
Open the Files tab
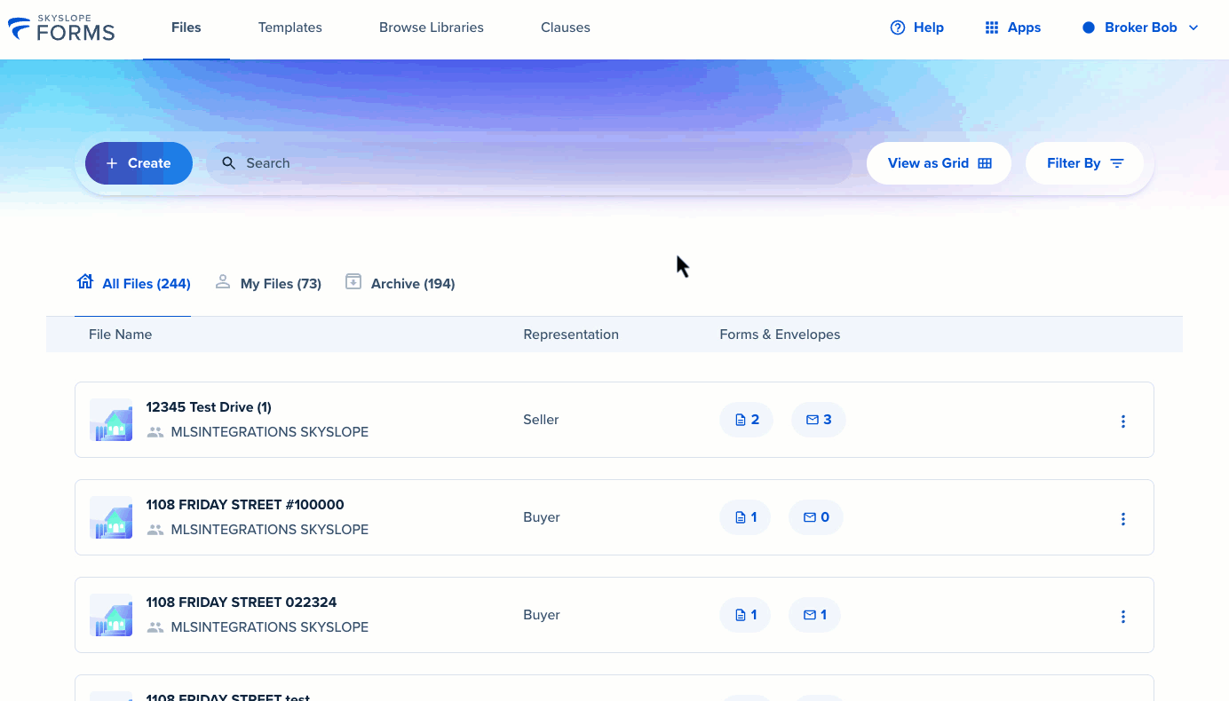[x=186, y=28]
